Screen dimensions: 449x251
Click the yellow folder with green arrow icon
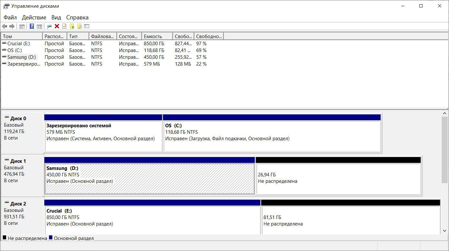tap(72, 26)
